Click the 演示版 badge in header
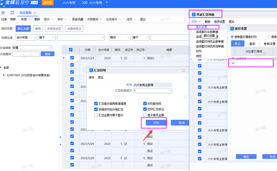This screenshot has width=277, height=171. pyautogui.click(x=47, y=3)
